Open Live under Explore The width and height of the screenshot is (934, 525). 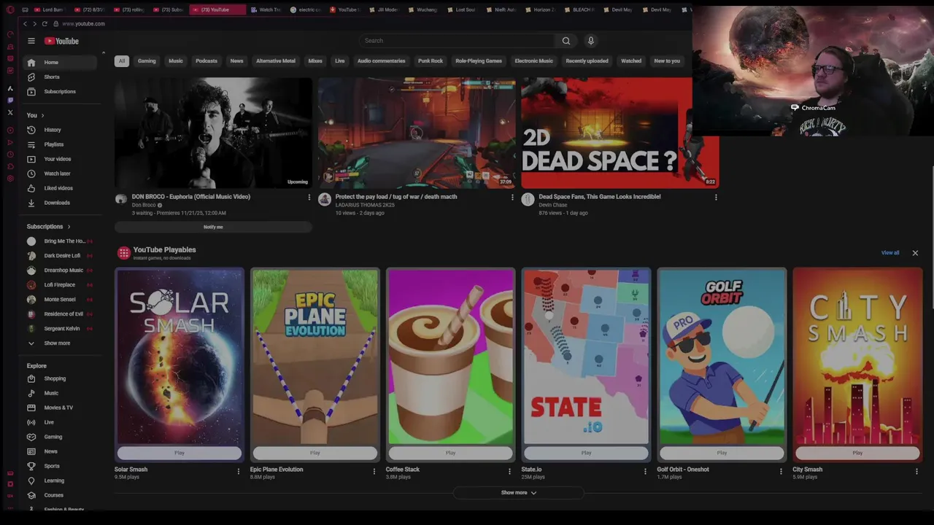coord(60,422)
